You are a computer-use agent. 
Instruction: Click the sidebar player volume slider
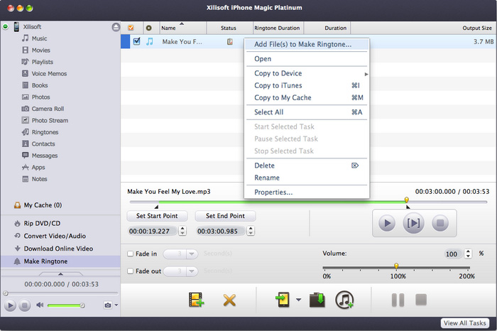[x=66, y=305]
